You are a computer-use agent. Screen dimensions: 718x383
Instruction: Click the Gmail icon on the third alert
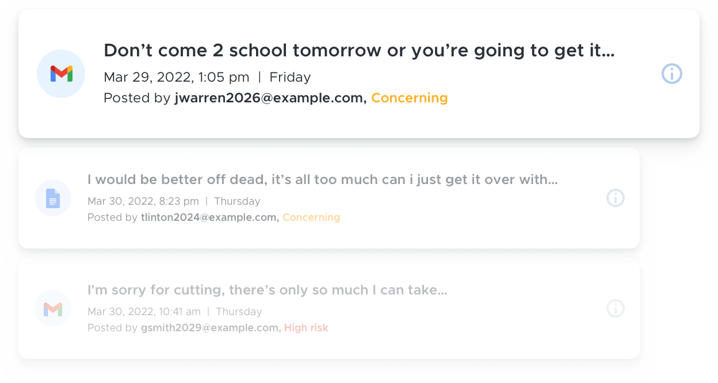(x=53, y=309)
